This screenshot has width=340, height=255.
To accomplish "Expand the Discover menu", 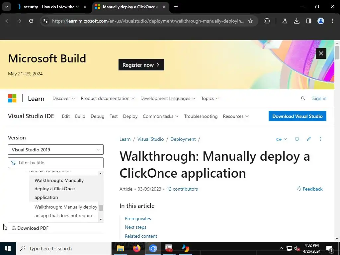I will tap(64, 98).
